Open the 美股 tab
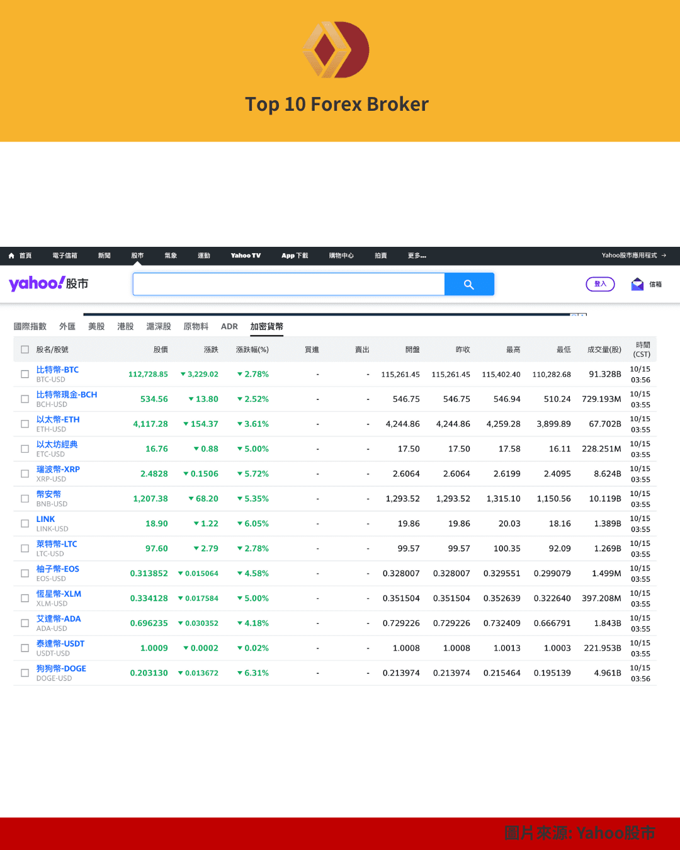 pyautogui.click(x=96, y=326)
